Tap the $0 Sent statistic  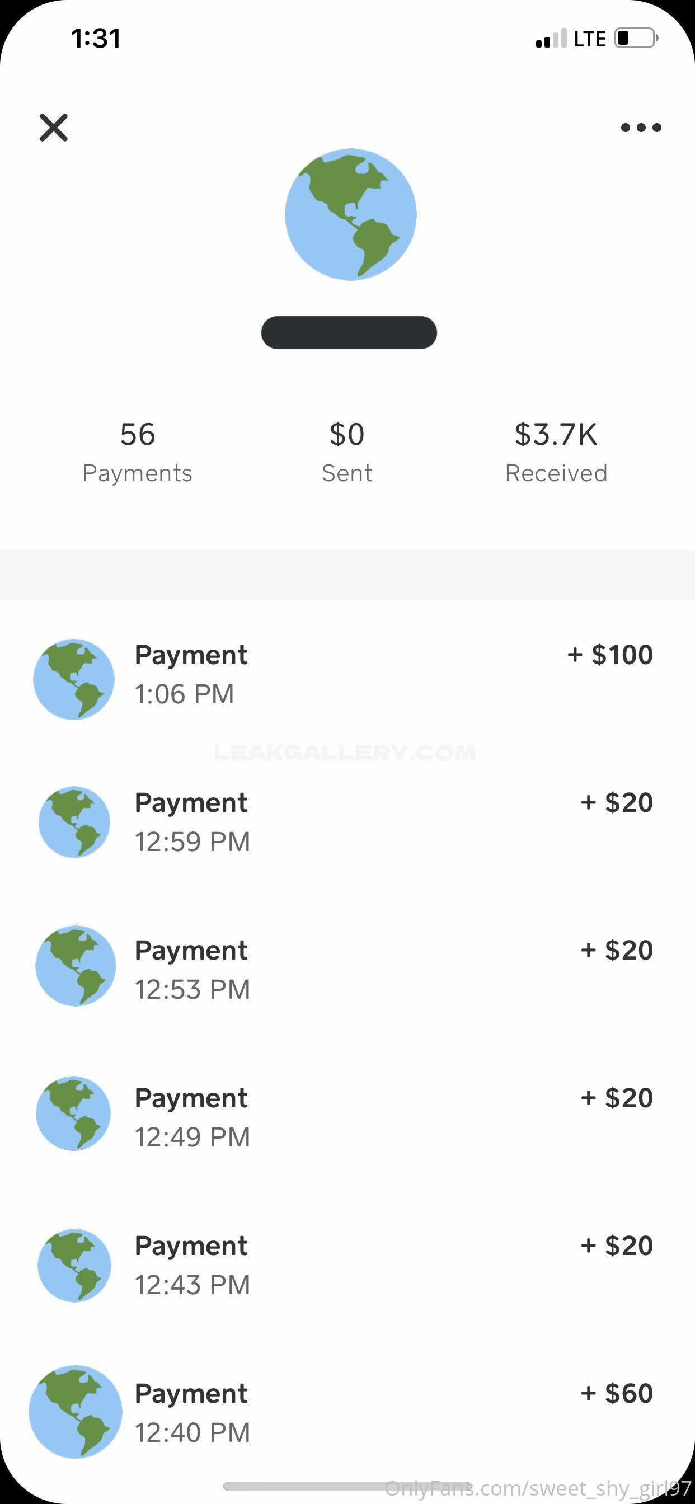(x=347, y=452)
